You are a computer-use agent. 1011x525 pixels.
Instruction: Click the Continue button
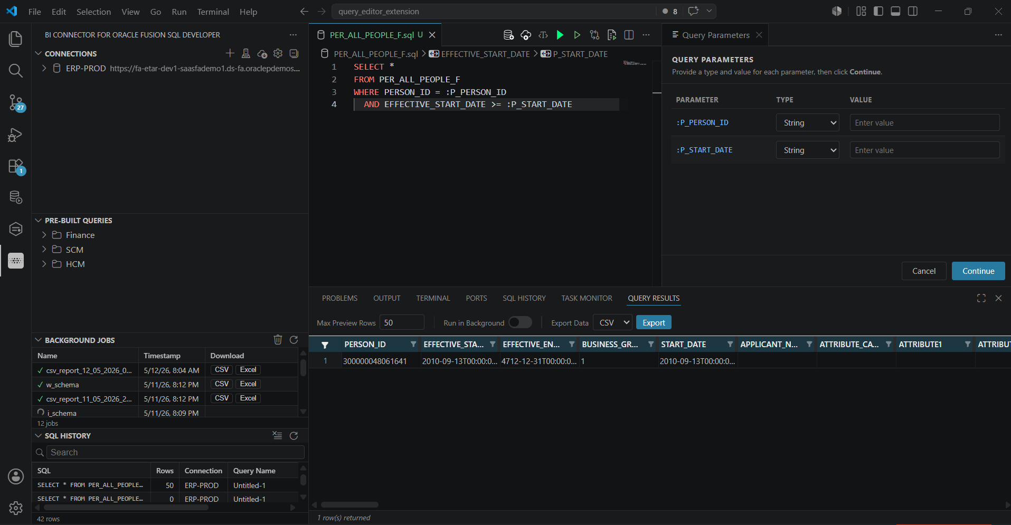coord(978,271)
